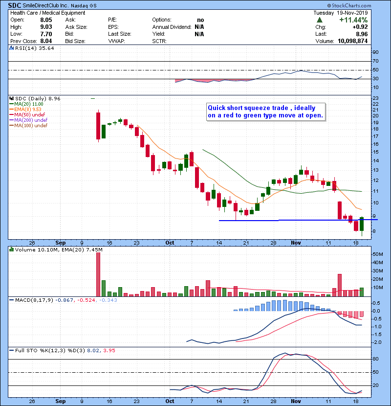Click the Options: no value
This screenshot has width=391, height=406.
click(200, 20)
